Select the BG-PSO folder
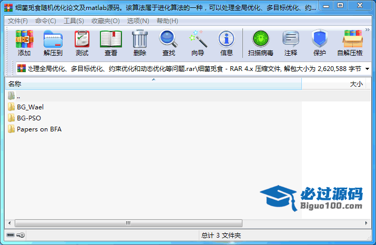Screen dimensions: 376x245 [x=24, y=118]
